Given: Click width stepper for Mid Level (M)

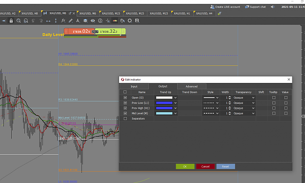Looking at the screenshot, I should (x=230, y=113).
